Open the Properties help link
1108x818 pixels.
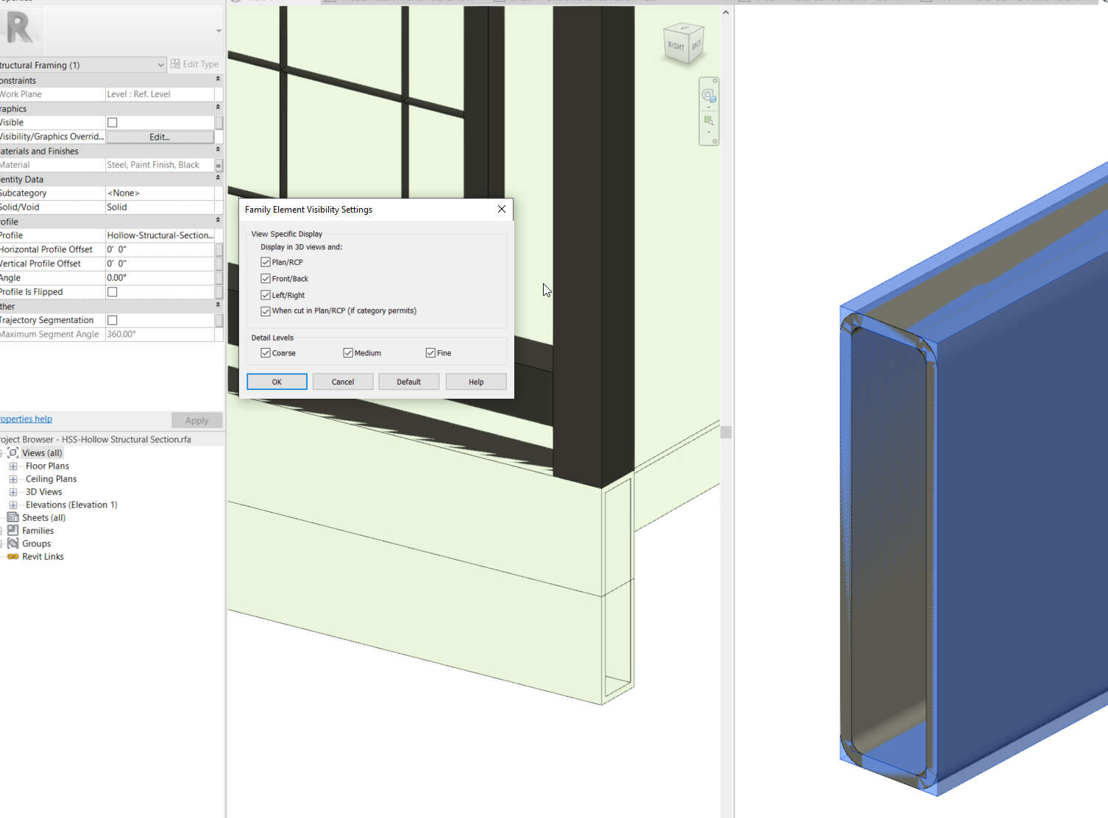(26, 419)
